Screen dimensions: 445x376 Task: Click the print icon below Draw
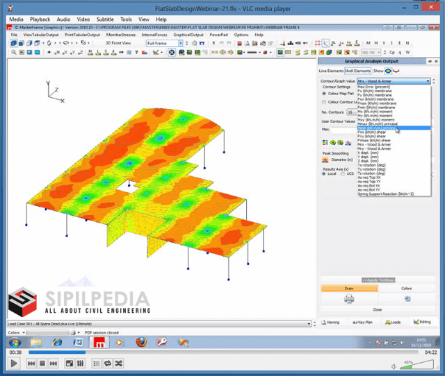349,299
